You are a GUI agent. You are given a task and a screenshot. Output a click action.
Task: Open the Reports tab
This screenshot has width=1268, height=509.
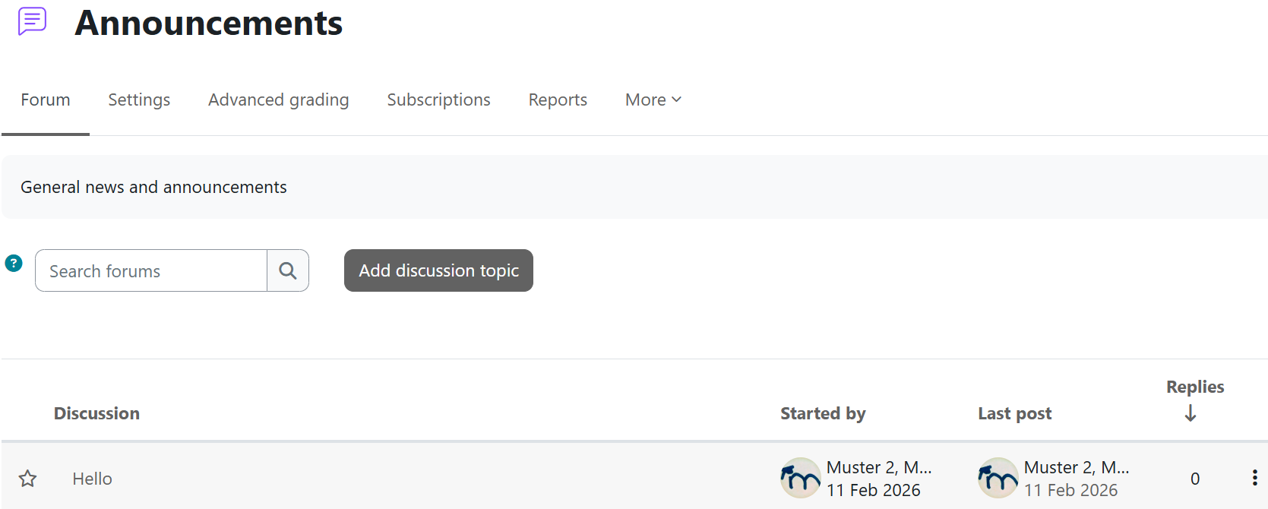coord(558,100)
